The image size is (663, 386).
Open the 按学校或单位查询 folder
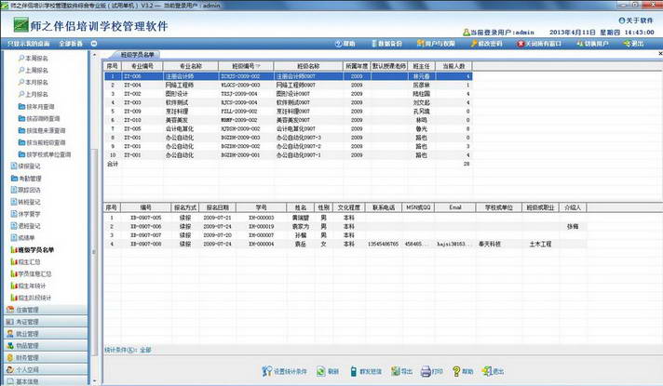point(45,154)
